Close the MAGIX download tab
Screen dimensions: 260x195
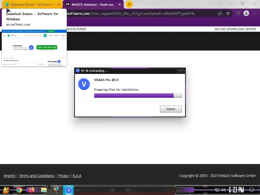click(x=120, y=5)
